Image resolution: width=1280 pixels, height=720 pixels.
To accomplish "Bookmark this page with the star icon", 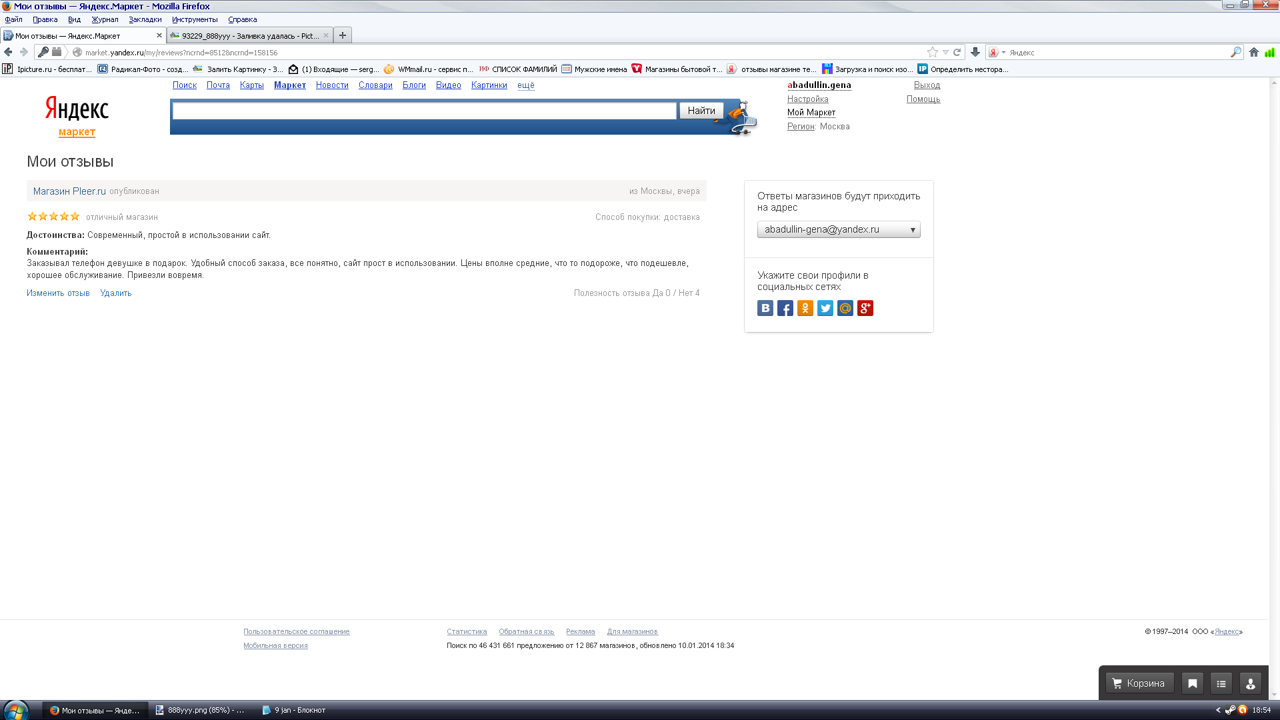I will pyautogui.click(x=932, y=52).
